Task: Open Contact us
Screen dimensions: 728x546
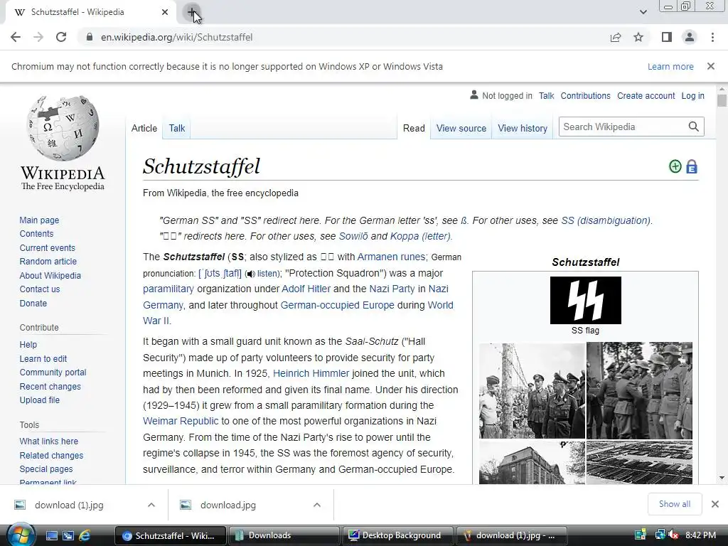Action: click(x=40, y=289)
